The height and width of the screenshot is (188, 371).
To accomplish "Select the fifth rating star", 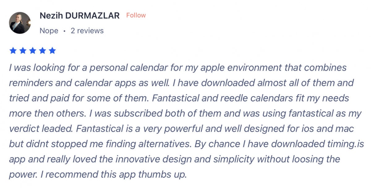I will (53, 51).
